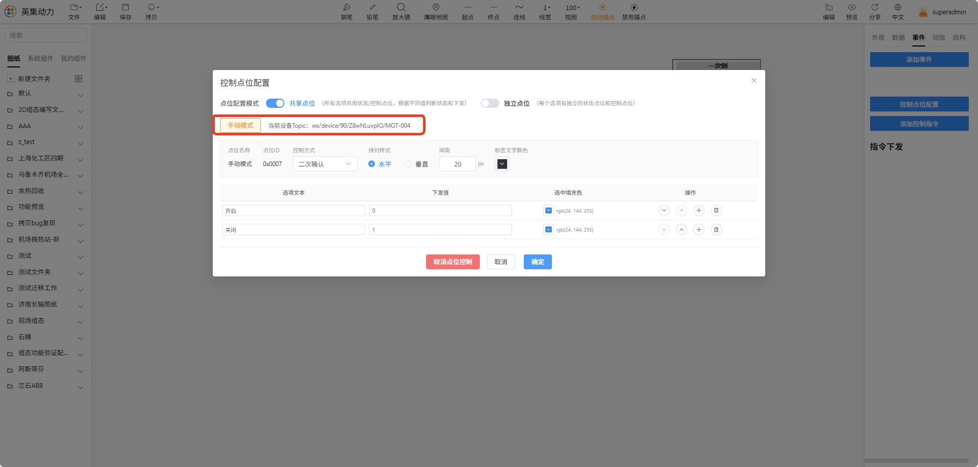
Task: Open the 终点 line end option
Action: pos(493,12)
